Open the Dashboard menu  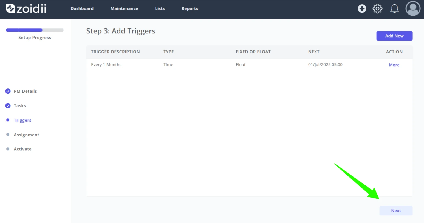point(82,8)
